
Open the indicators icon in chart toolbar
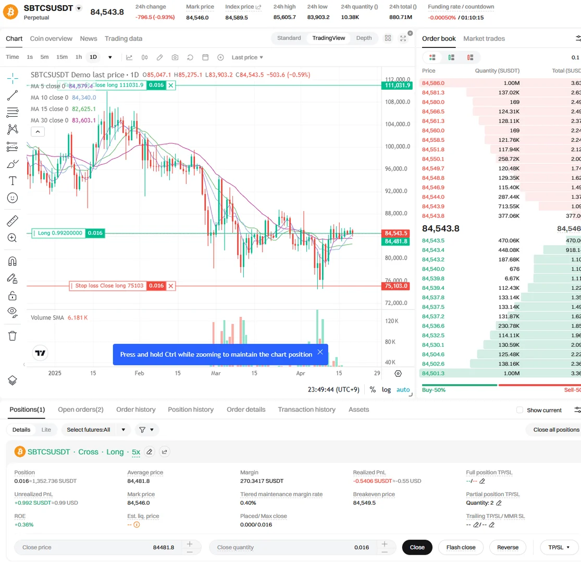coord(129,57)
